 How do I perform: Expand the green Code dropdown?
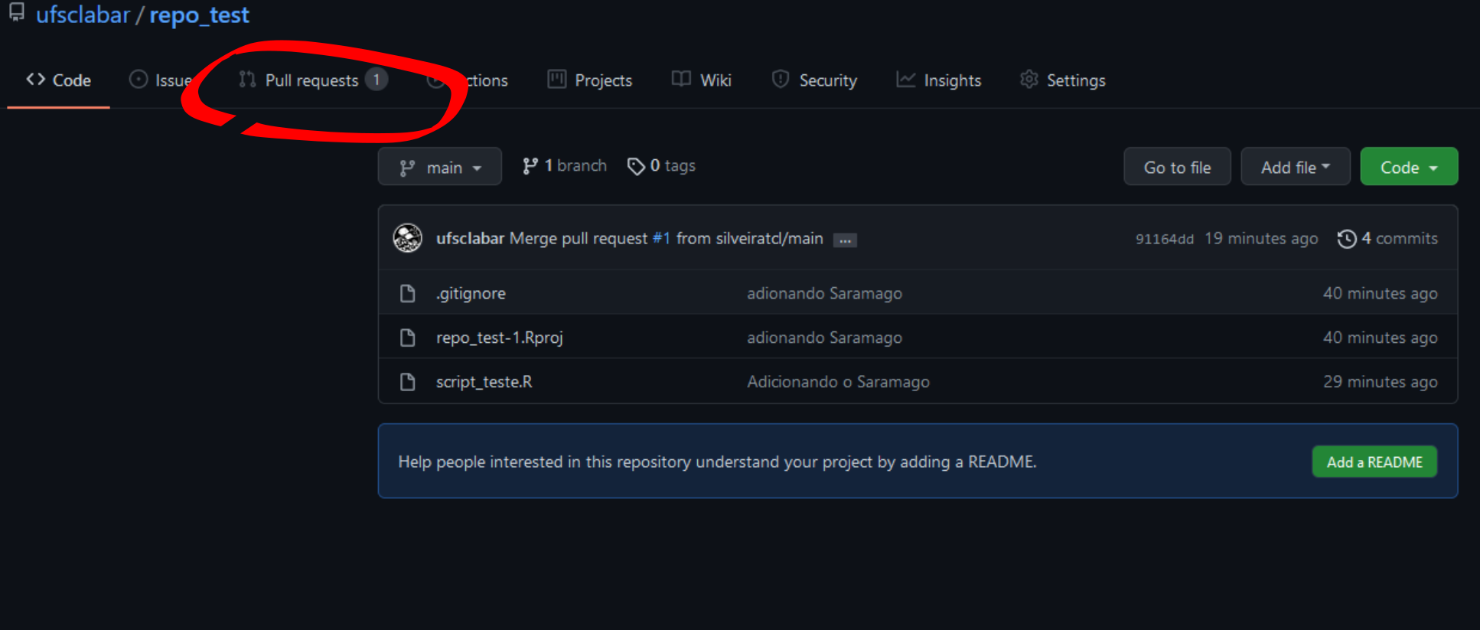pos(1409,167)
